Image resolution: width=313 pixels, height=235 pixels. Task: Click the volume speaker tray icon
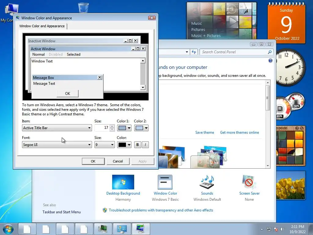click(282, 229)
